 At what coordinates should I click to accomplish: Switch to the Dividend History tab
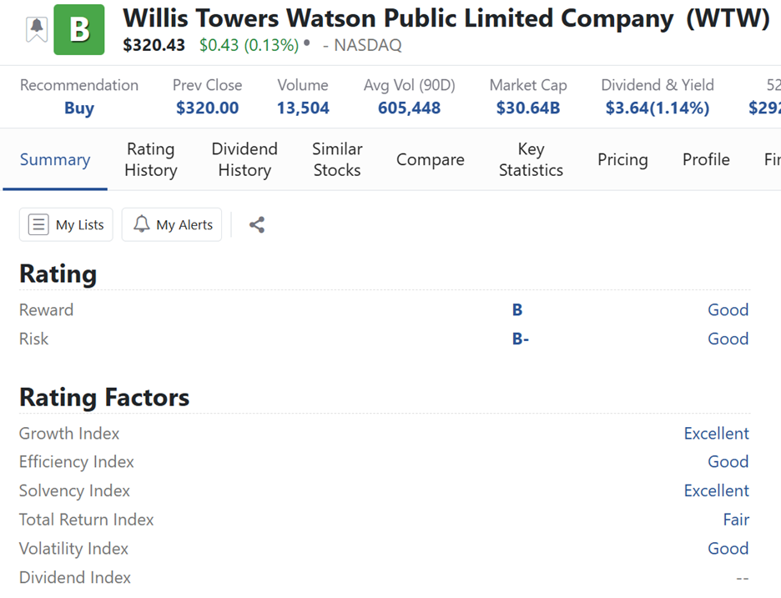click(x=244, y=159)
